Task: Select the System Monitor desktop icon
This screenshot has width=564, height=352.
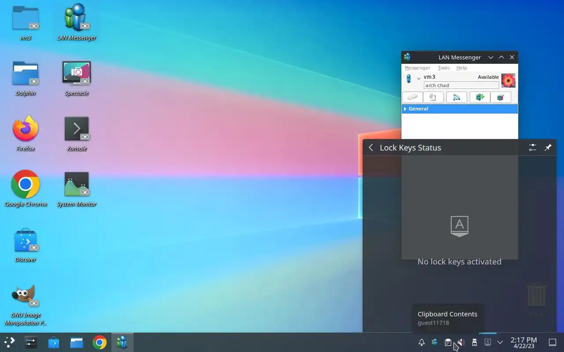Action: 77,189
